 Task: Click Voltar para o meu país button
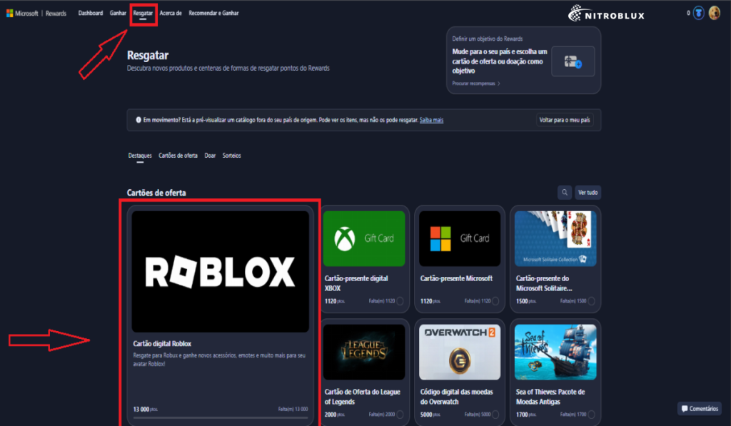(x=565, y=120)
